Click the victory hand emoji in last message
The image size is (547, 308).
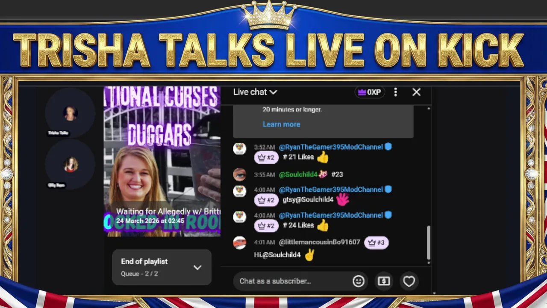click(309, 255)
